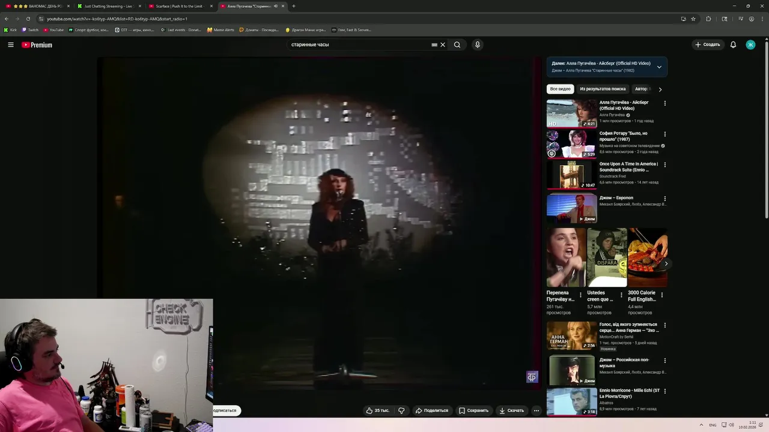
Task: Subscribe with the Подписаться button
Action: coord(226,410)
